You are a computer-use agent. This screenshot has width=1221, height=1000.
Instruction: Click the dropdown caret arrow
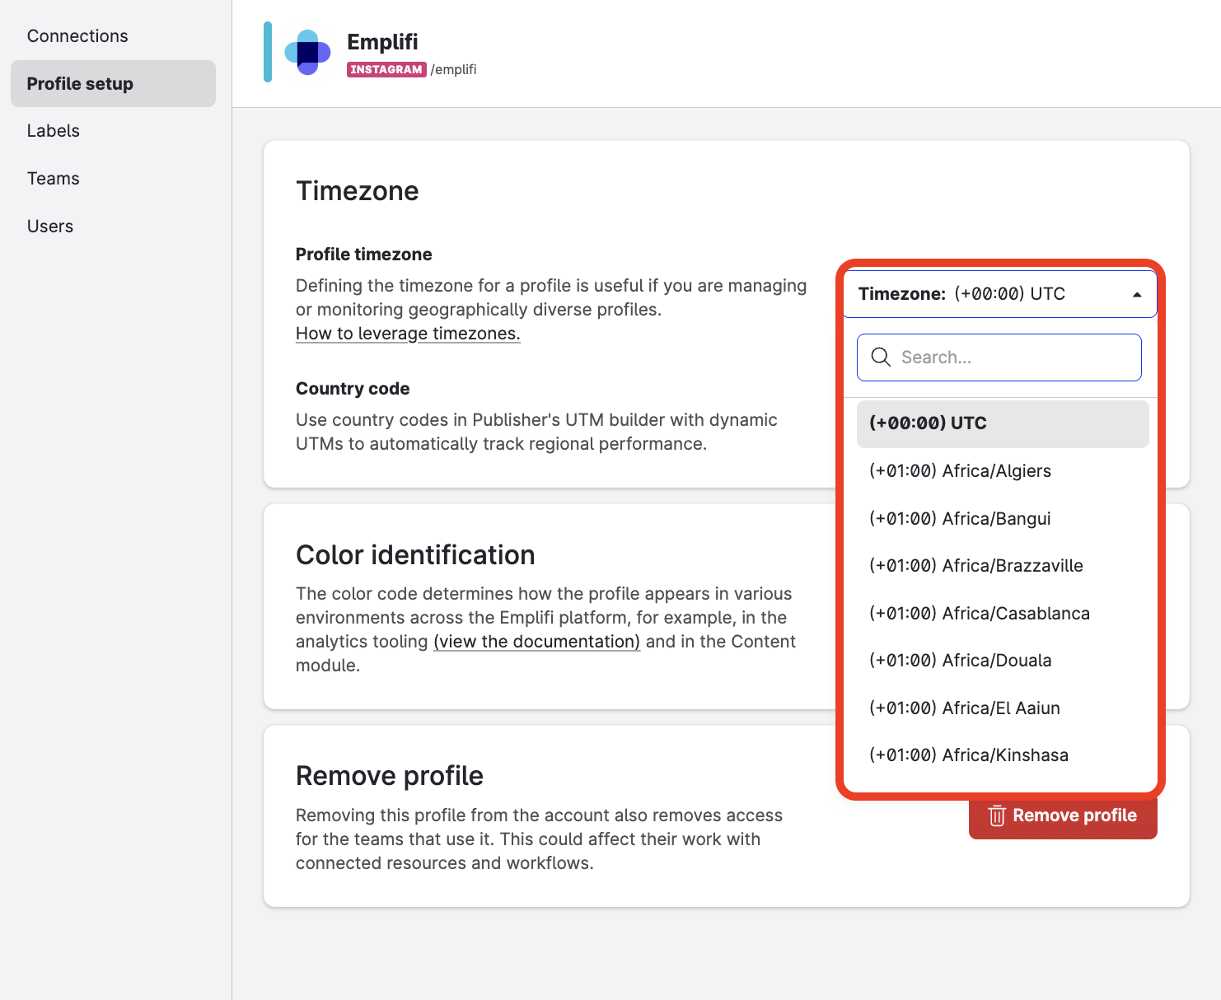click(x=1137, y=295)
